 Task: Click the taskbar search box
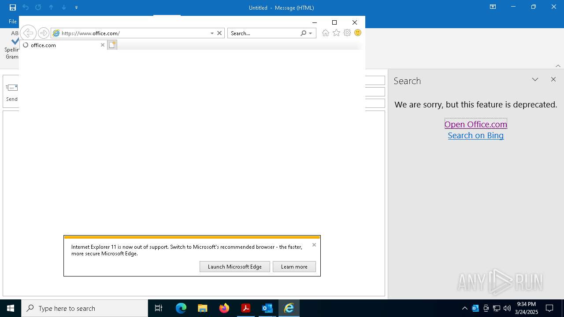(85, 308)
